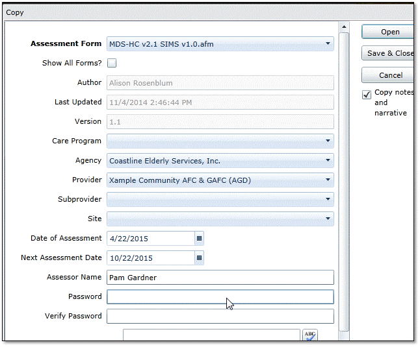
Task: Focus the Verify Password field
Action: click(220, 316)
